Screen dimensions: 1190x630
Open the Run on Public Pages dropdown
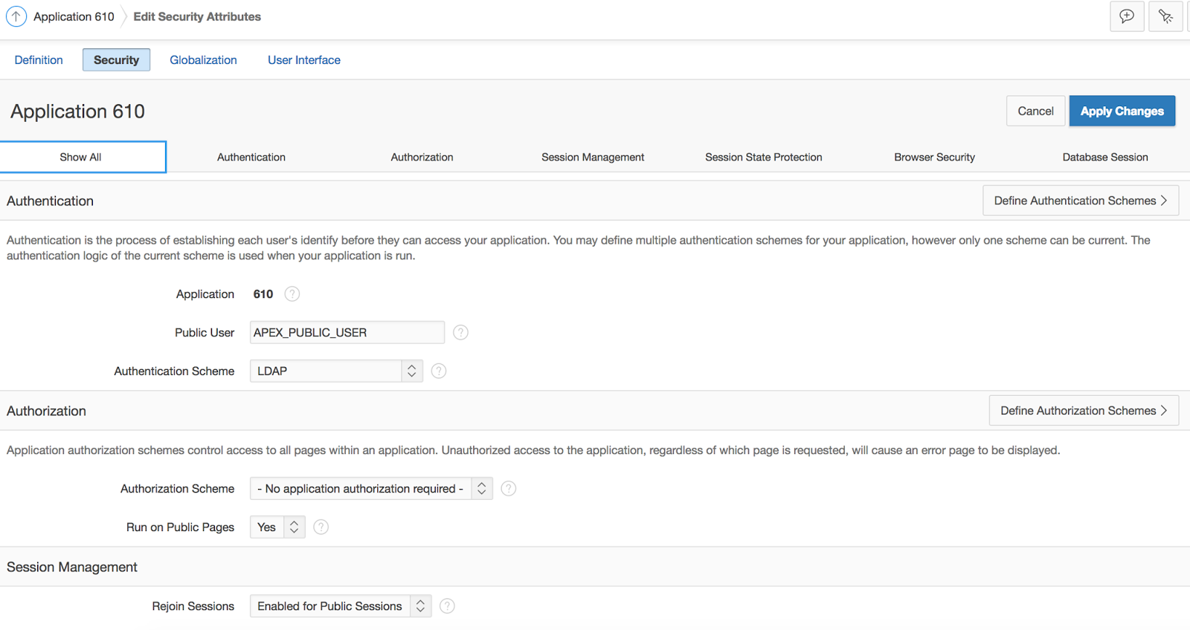pyautogui.click(x=277, y=527)
